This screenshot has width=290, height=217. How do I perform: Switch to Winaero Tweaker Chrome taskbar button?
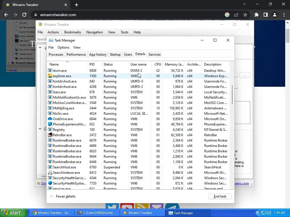tap(52, 213)
